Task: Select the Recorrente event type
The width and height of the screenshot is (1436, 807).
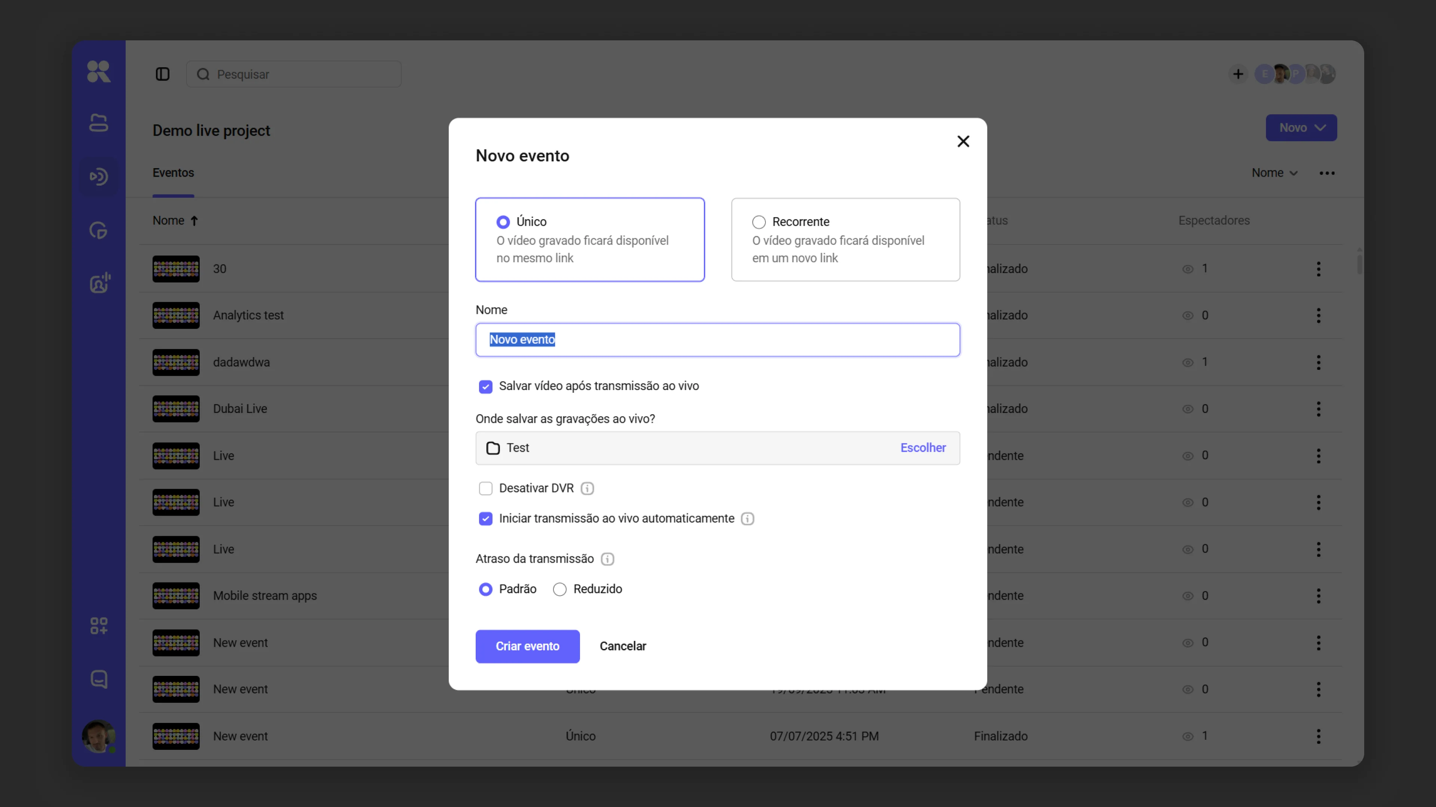Action: (x=845, y=239)
